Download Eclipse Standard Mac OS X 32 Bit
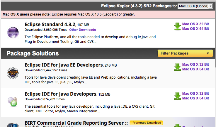This screenshot has height=127, width=216. pyautogui.click(x=195, y=24)
